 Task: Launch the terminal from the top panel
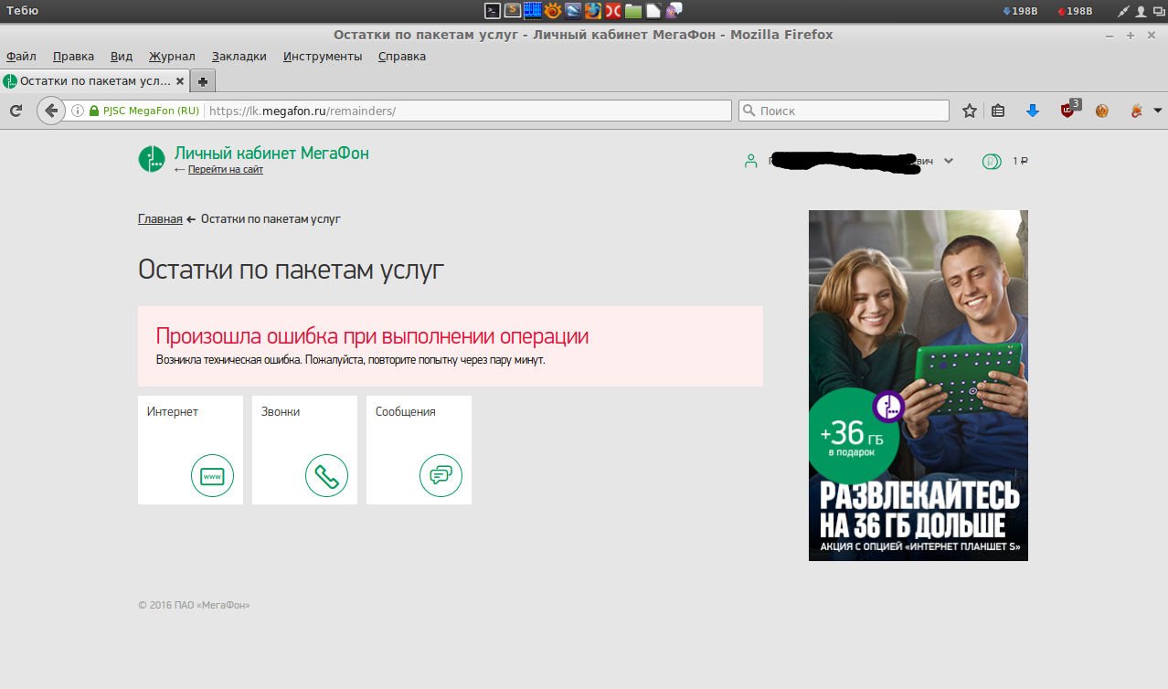[x=493, y=11]
